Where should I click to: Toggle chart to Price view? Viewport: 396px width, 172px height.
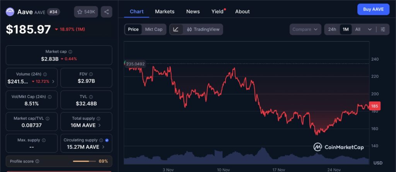click(x=133, y=29)
